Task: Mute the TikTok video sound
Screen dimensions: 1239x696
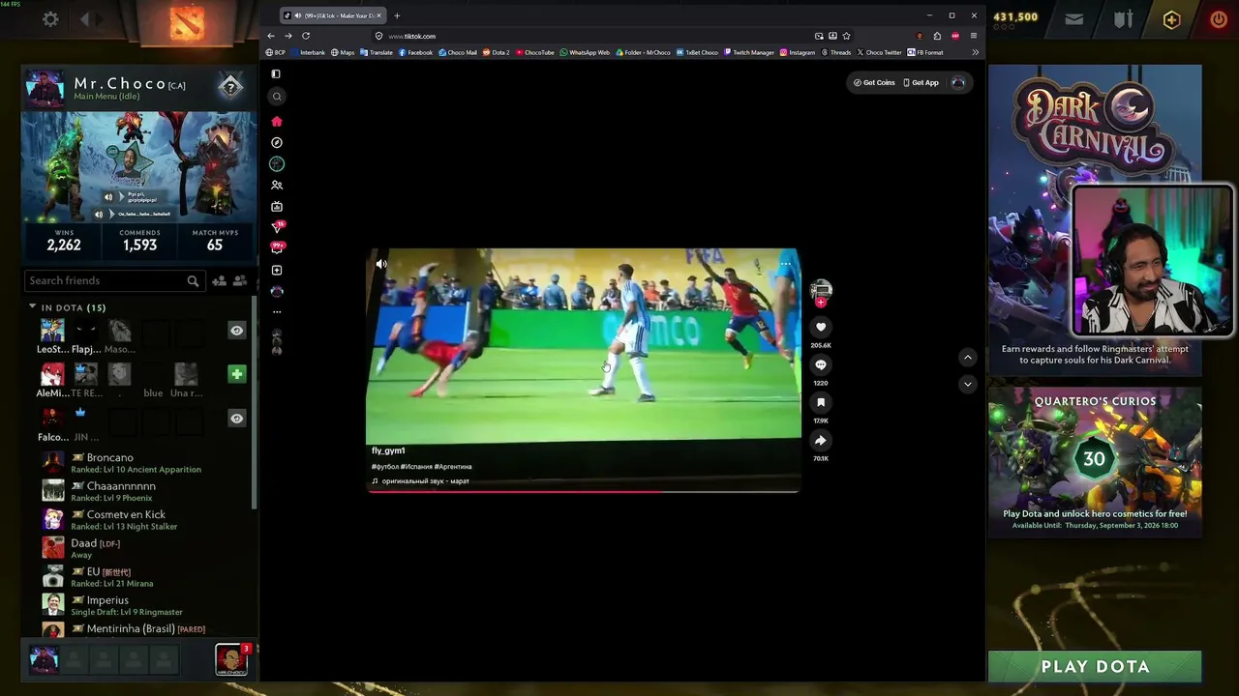Action: (381, 264)
